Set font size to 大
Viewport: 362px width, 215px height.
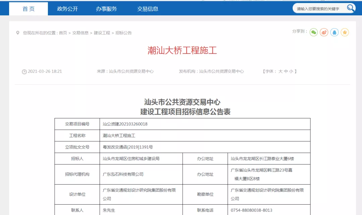click(x=280, y=71)
